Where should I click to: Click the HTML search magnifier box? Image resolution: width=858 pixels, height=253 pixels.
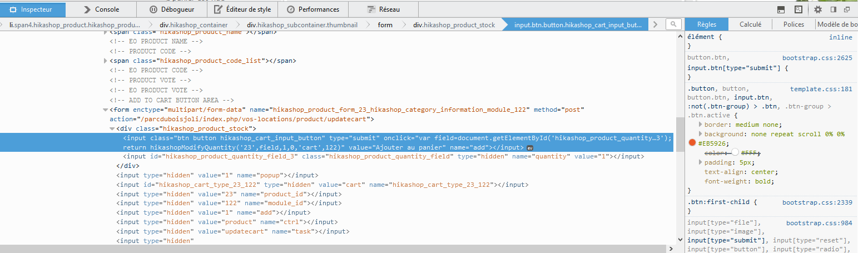pyautogui.click(x=673, y=24)
